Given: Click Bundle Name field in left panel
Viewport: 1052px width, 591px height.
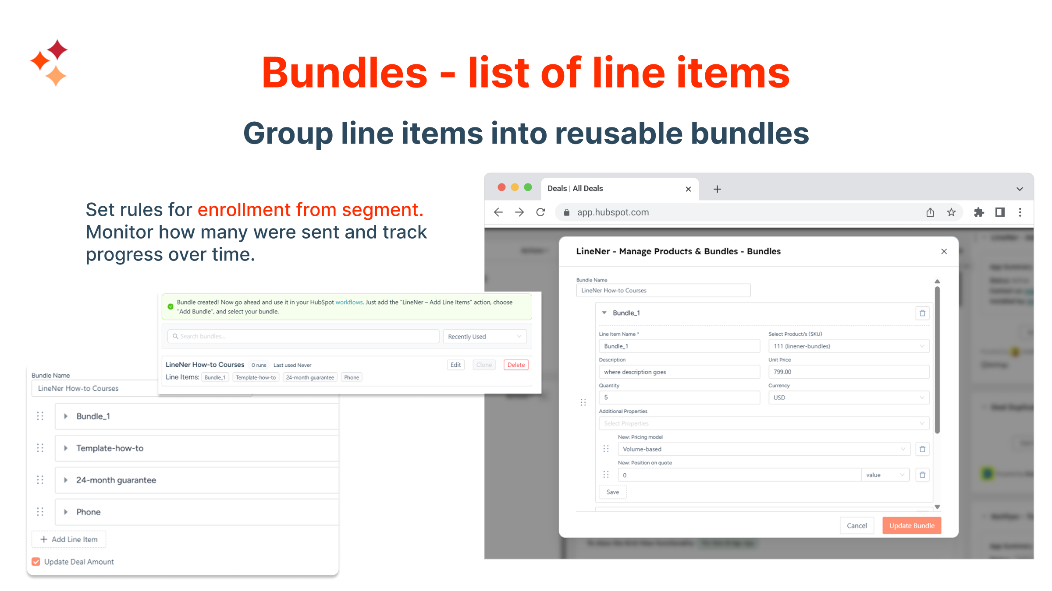Looking at the screenshot, I should [x=95, y=388].
